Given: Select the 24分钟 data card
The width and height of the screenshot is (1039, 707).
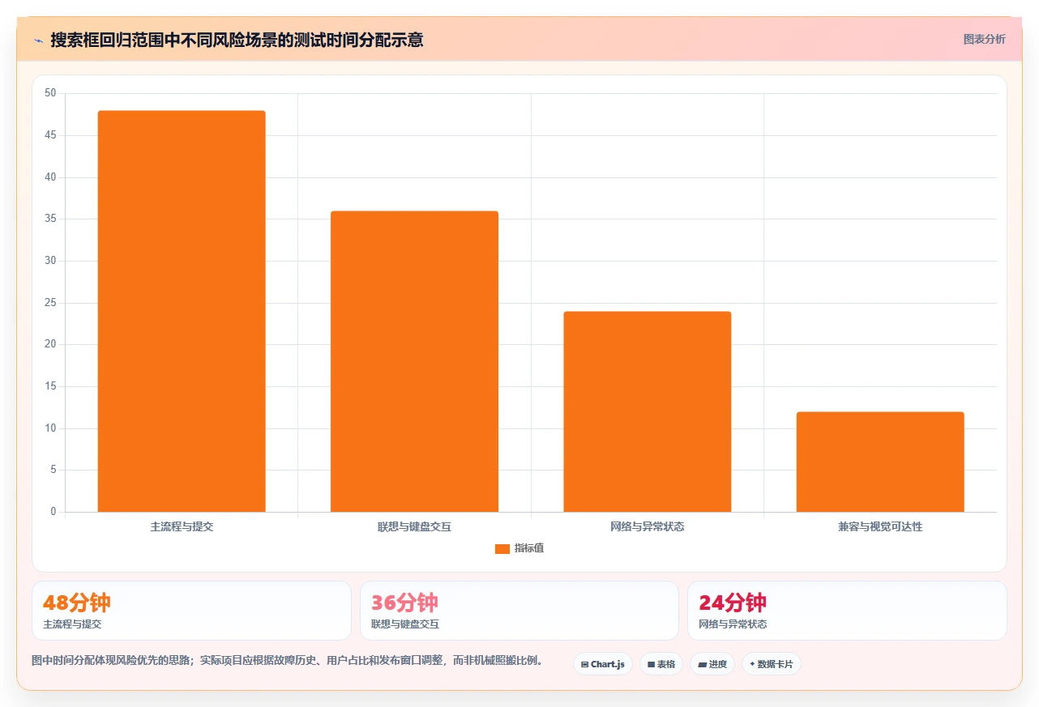Looking at the screenshot, I should coord(847,611).
